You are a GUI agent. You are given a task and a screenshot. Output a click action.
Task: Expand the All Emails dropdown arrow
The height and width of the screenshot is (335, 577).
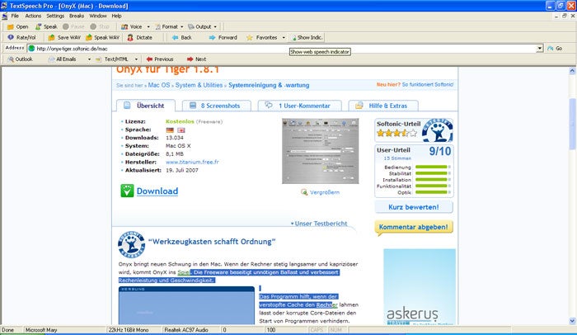[x=89, y=59]
